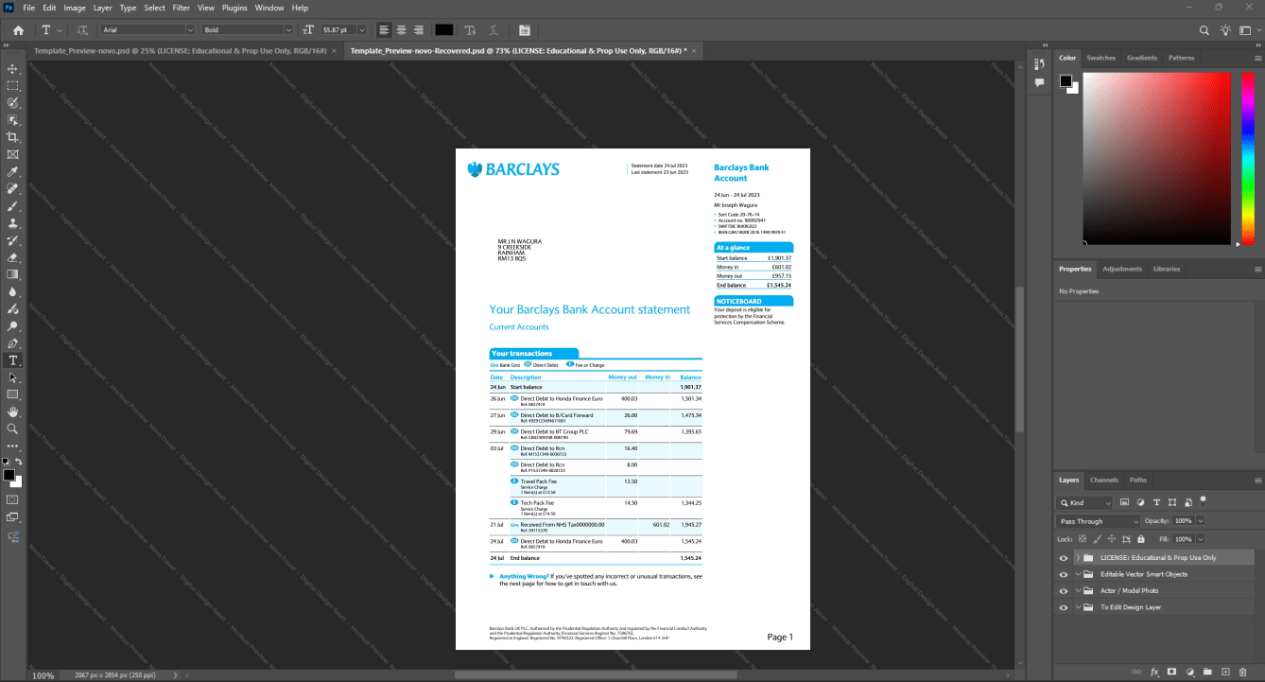This screenshot has height=682, width=1265.
Task: Select the Frame tool
Action: click(x=12, y=154)
